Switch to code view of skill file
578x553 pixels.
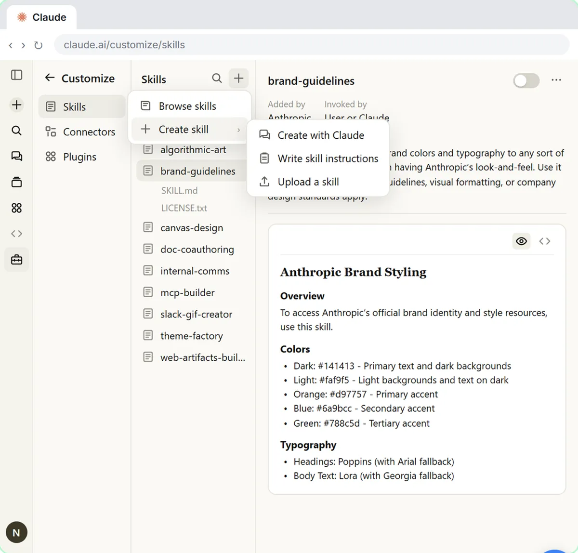pos(545,241)
